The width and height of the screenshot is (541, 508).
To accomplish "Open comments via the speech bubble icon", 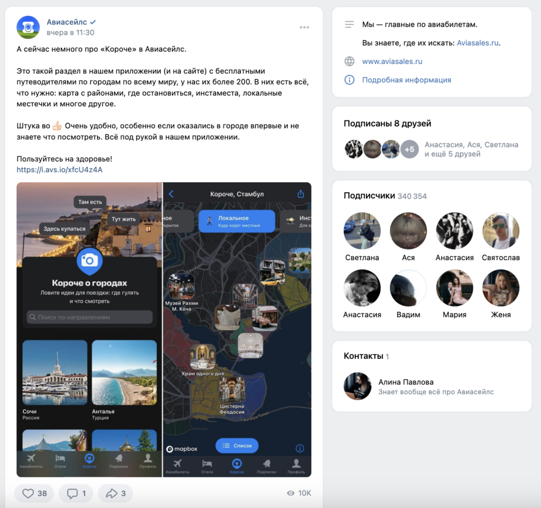I will point(76,493).
